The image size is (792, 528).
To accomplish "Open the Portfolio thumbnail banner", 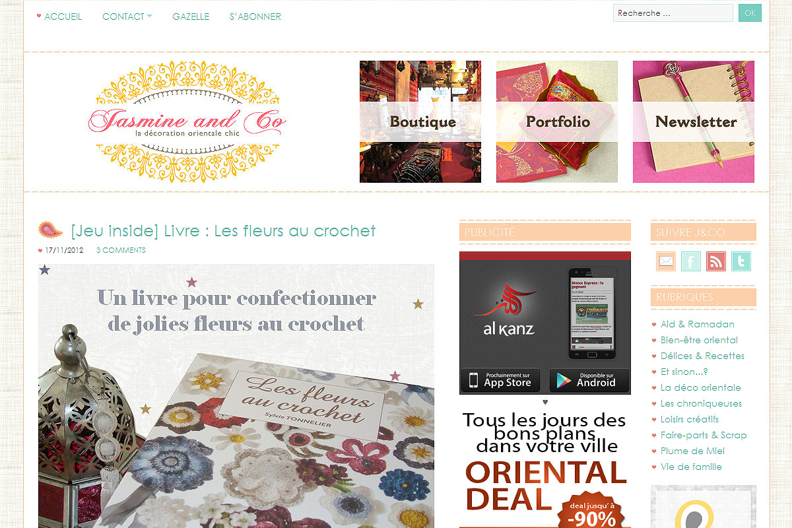I will [x=557, y=121].
